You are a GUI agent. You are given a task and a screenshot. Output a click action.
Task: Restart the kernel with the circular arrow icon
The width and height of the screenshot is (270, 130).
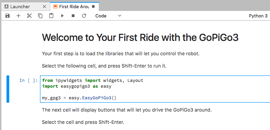click(x=84, y=16)
